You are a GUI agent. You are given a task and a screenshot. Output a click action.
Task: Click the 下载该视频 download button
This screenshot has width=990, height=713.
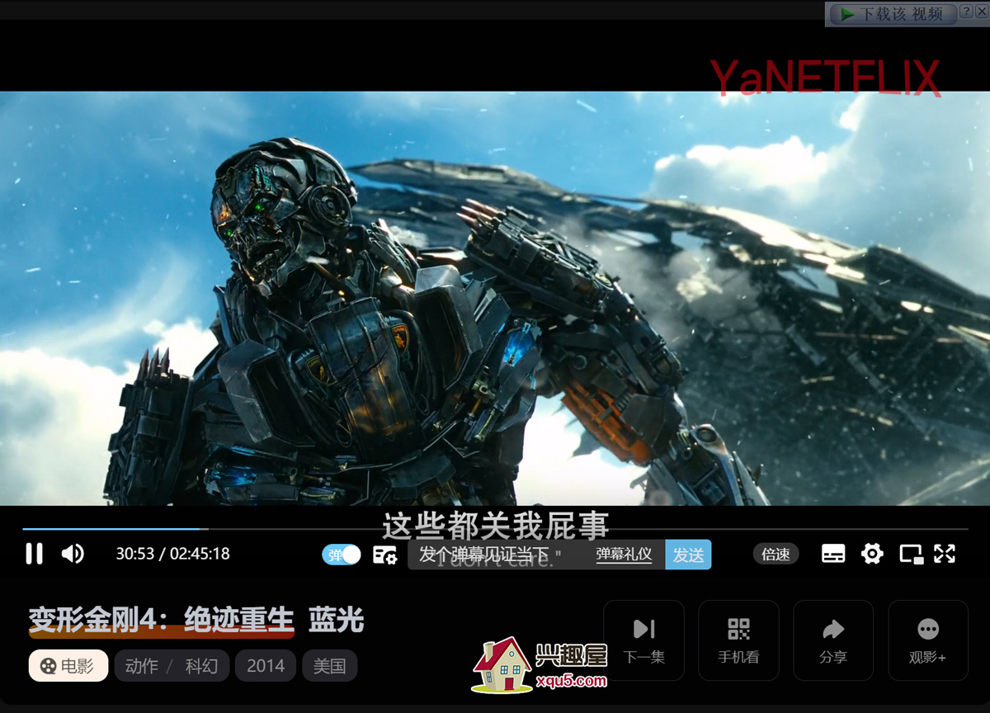tap(893, 14)
